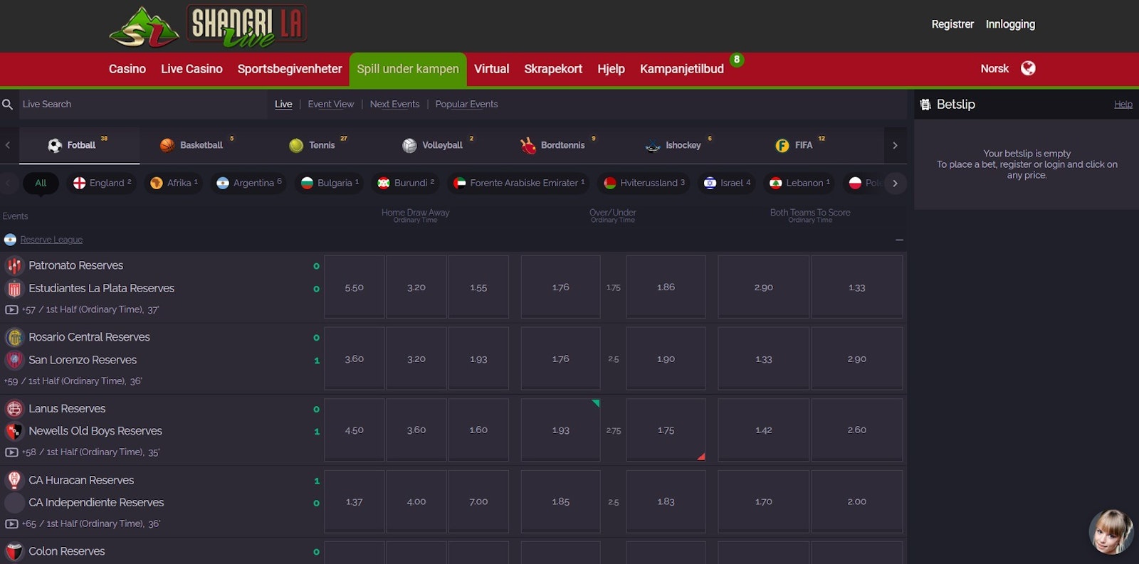Select the Ishockey sport icon

click(653, 145)
